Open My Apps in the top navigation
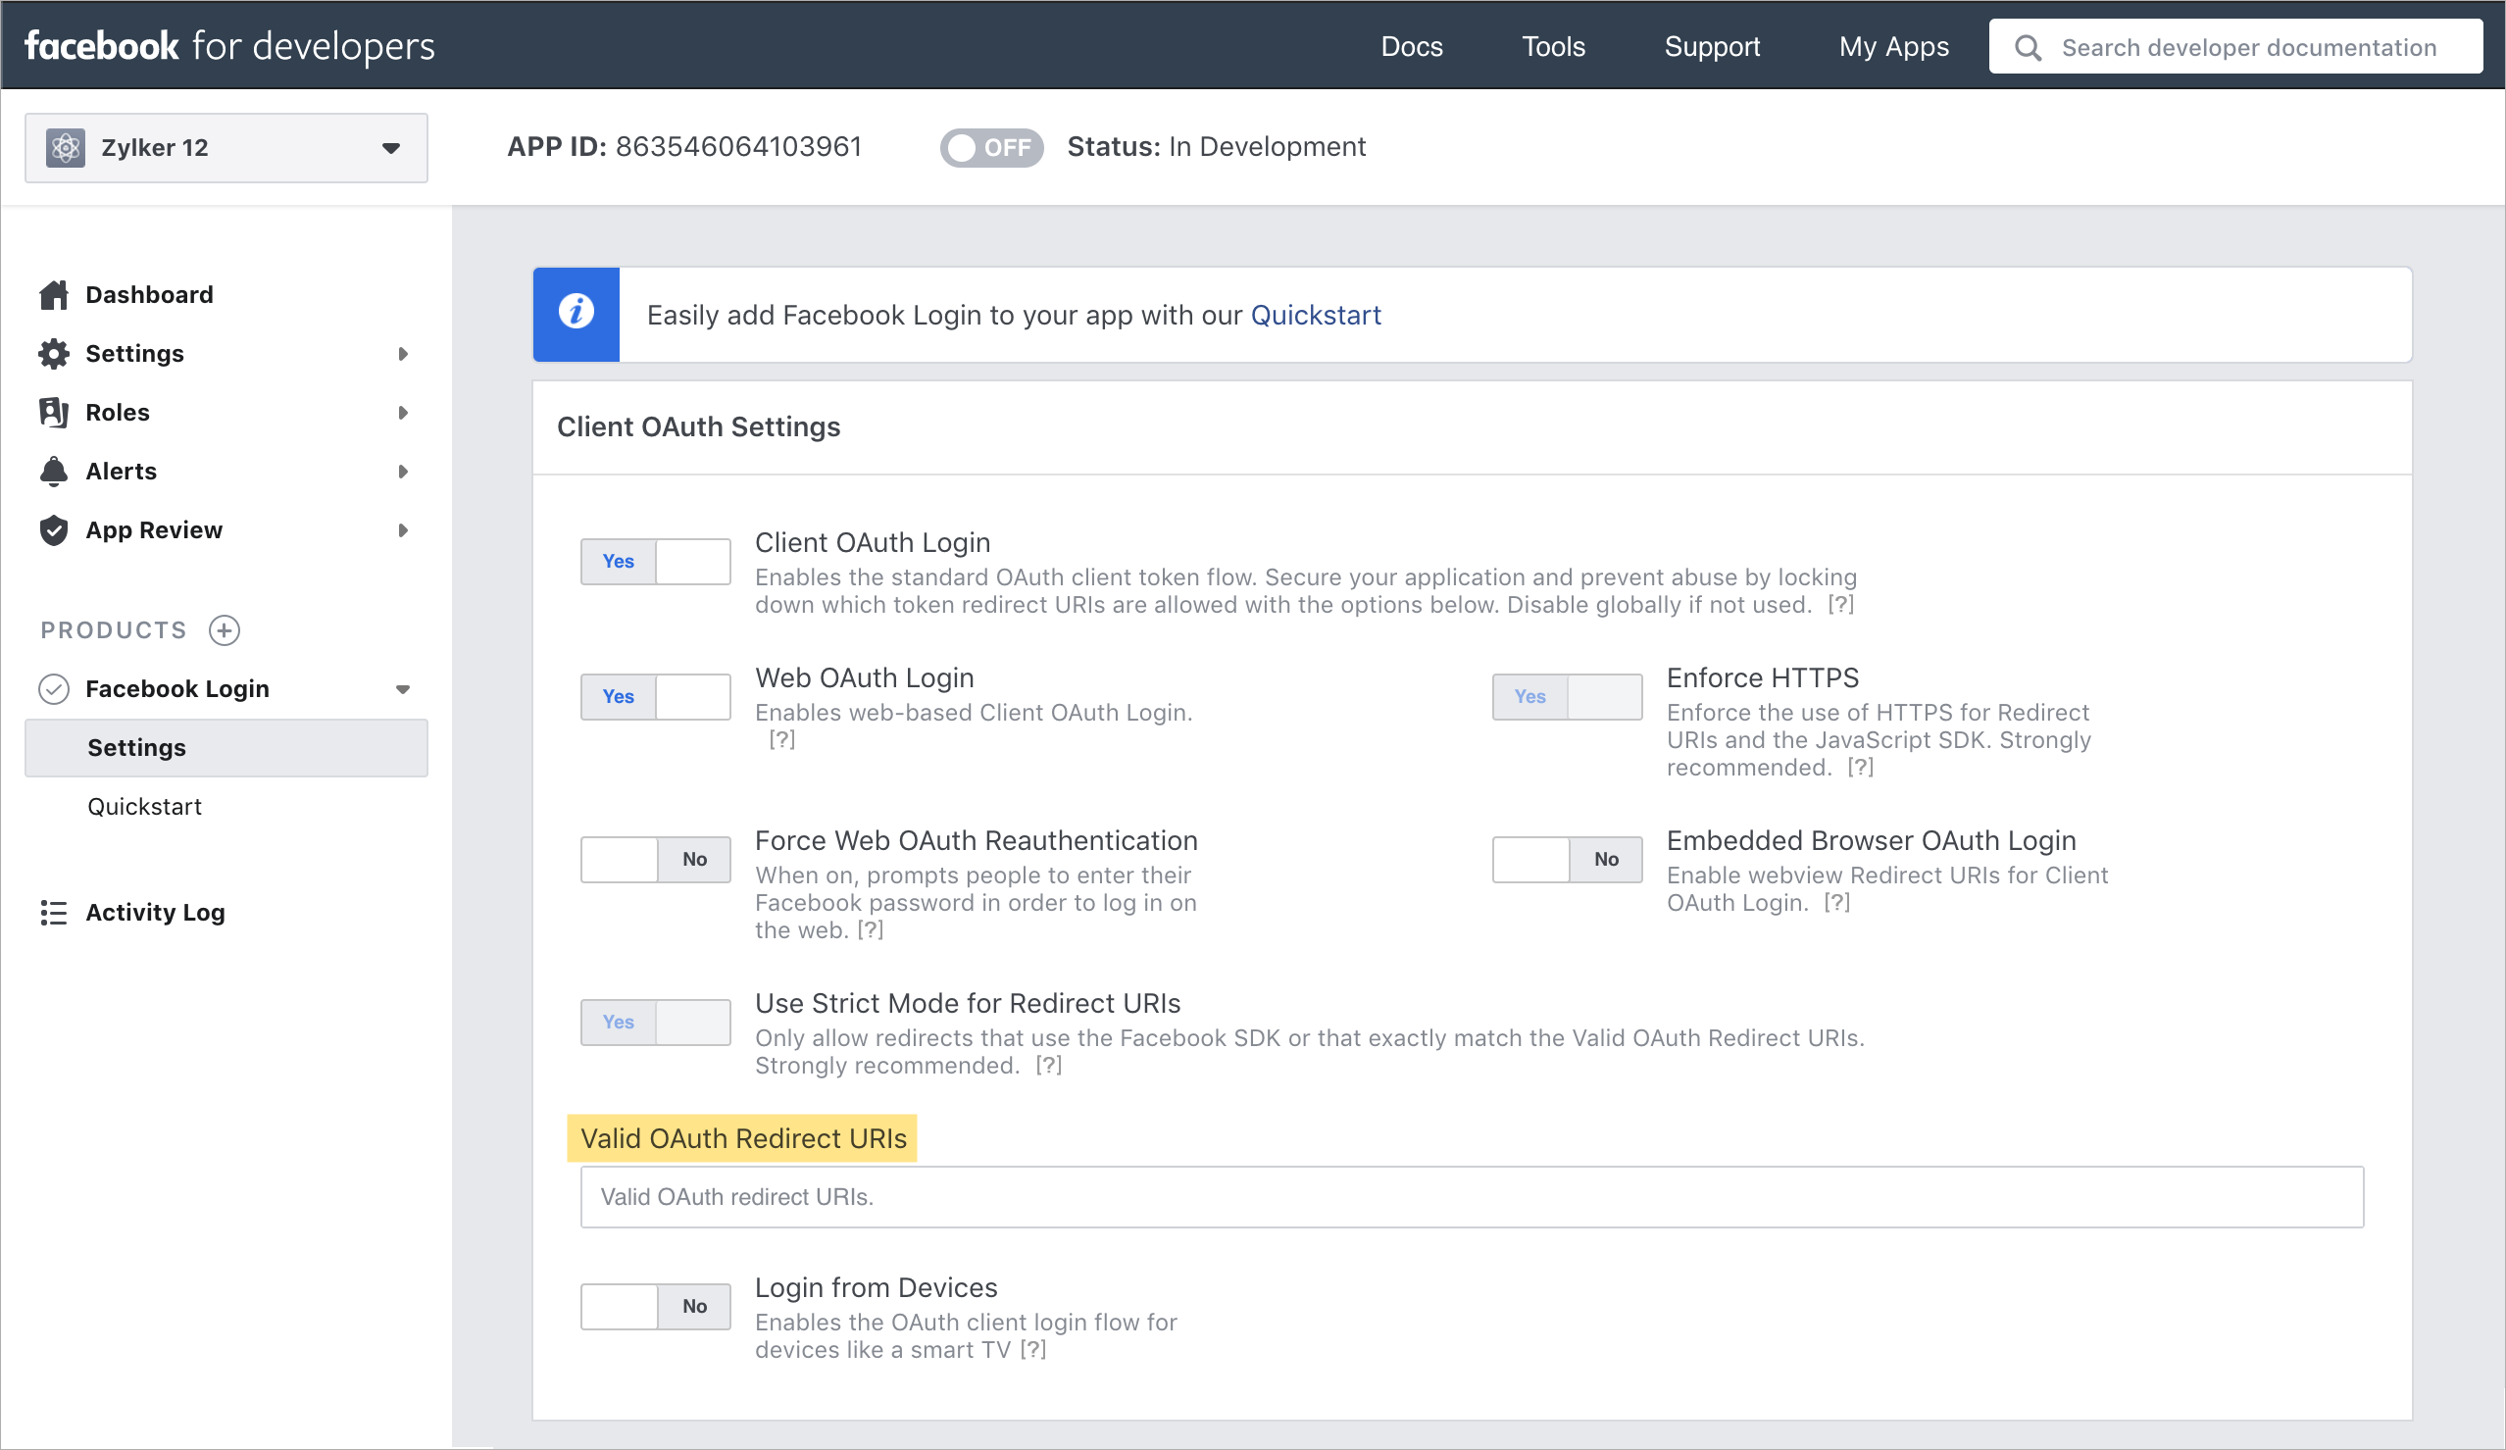This screenshot has height=1450, width=2506. click(x=1892, y=47)
